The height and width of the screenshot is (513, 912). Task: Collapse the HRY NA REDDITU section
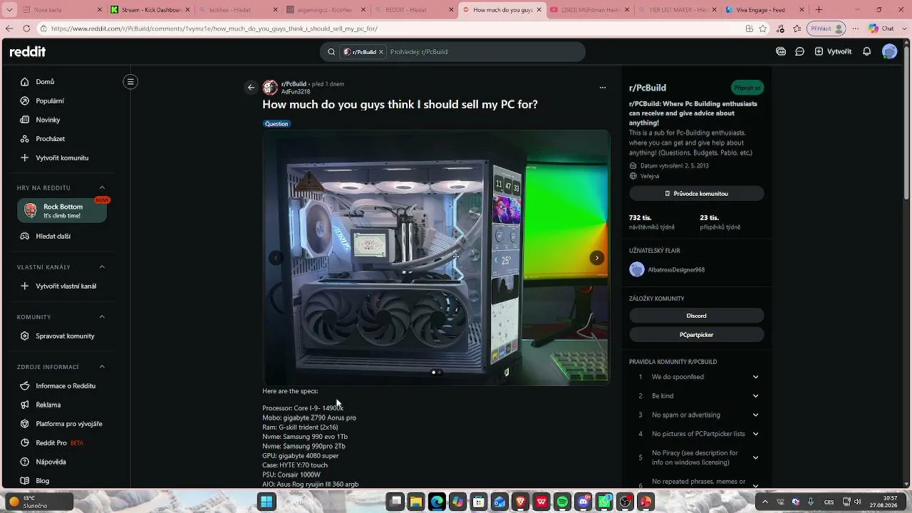click(102, 188)
